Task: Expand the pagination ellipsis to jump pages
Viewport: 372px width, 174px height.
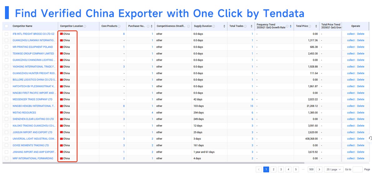Action: click(303, 170)
